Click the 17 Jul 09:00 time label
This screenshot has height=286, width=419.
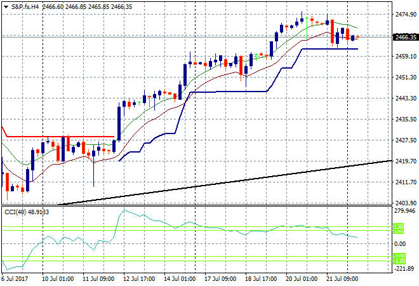point(220,279)
